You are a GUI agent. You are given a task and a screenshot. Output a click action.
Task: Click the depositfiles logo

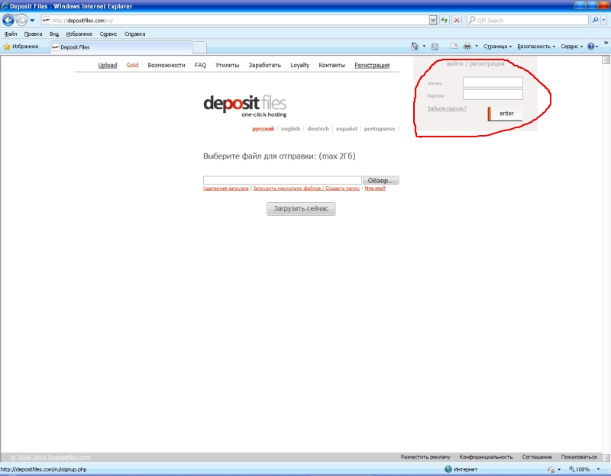tap(245, 105)
